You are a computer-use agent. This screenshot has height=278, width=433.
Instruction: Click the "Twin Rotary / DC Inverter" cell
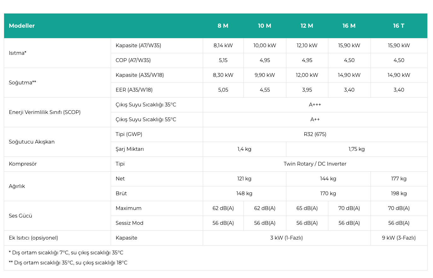[315, 164]
